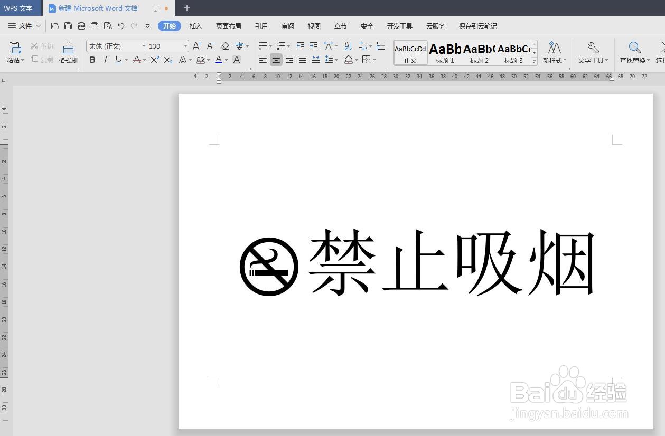
Task: Align text right
Action: click(x=289, y=60)
